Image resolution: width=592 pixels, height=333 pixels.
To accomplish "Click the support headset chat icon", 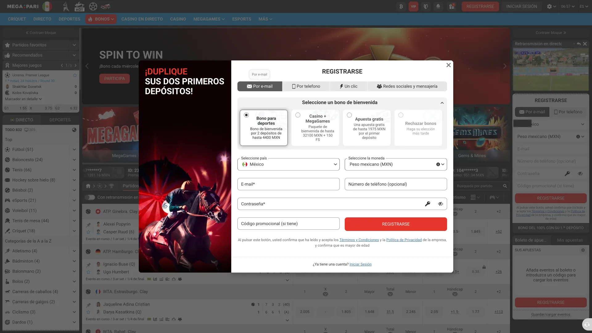I will 587,324.
